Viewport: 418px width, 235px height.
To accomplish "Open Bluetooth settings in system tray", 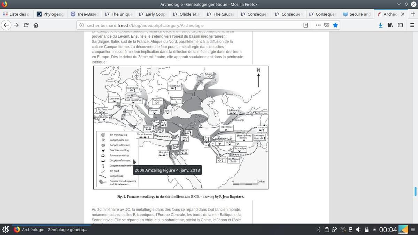I will [318, 229].
